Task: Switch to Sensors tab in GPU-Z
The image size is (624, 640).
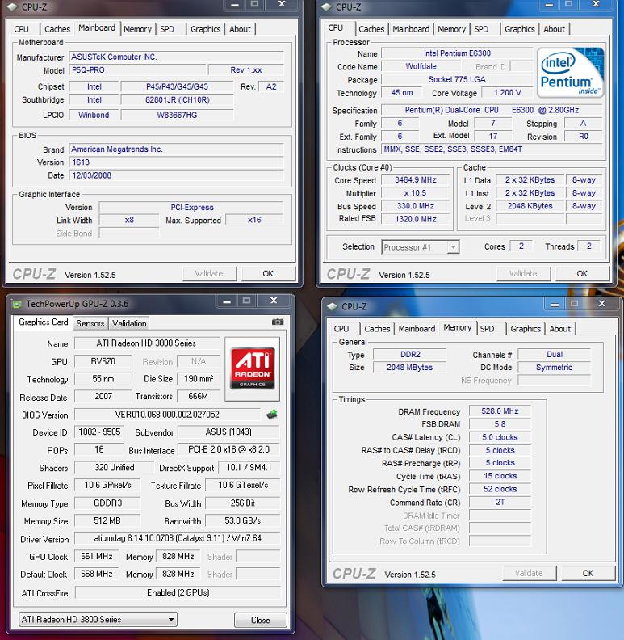Action: tap(90, 323)
